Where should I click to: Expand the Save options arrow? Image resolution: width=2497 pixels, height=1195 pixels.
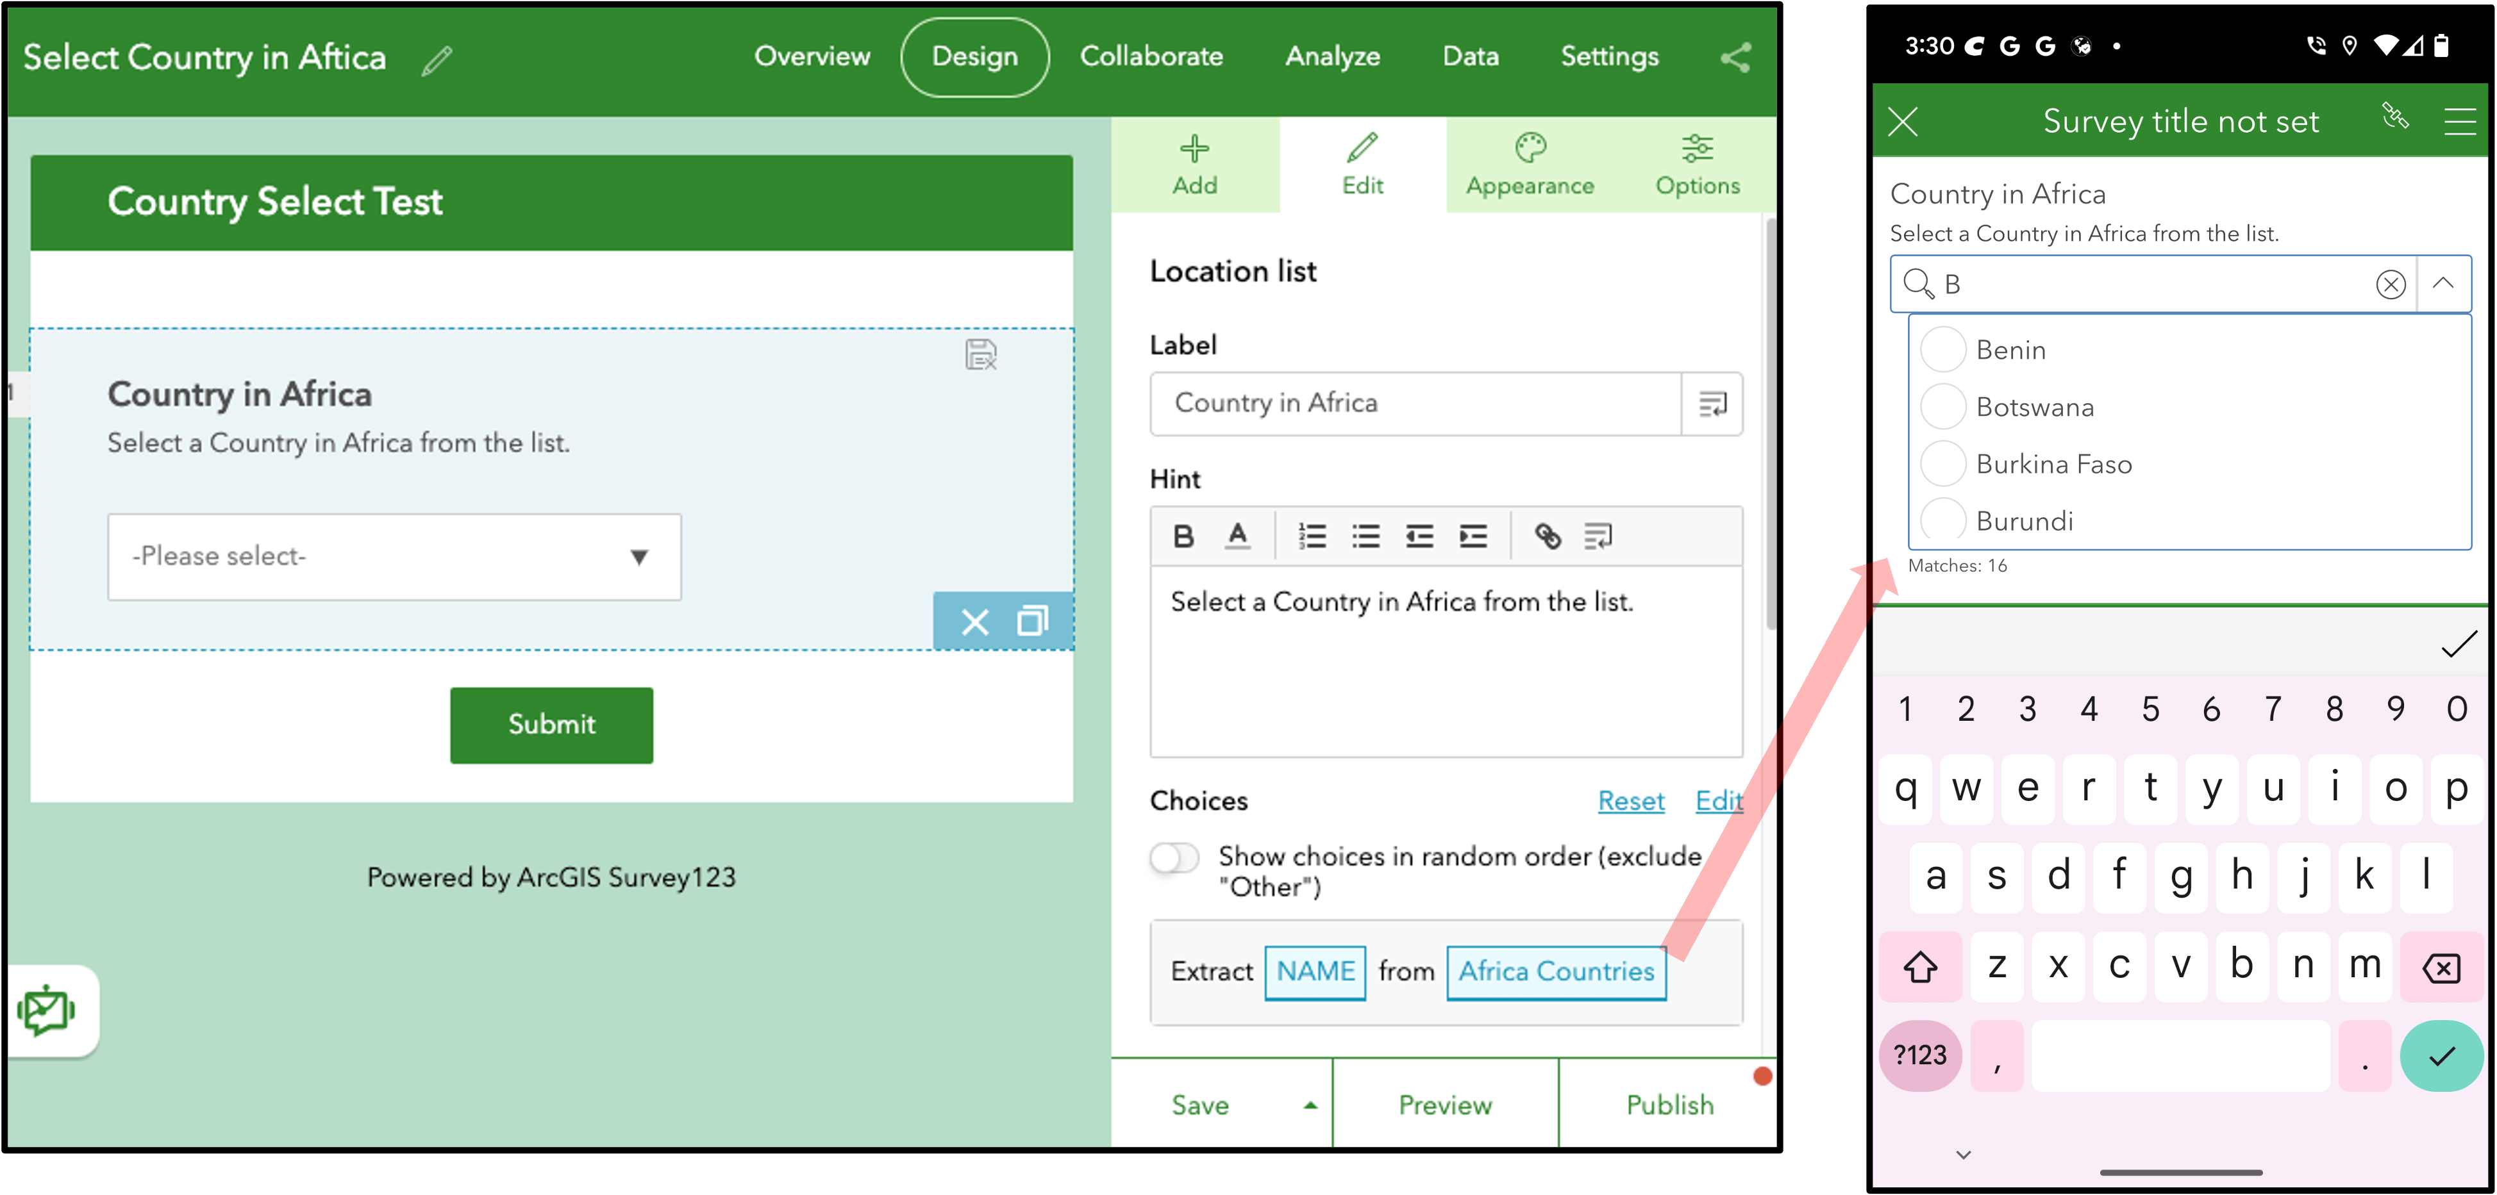pos(1310,1106)
